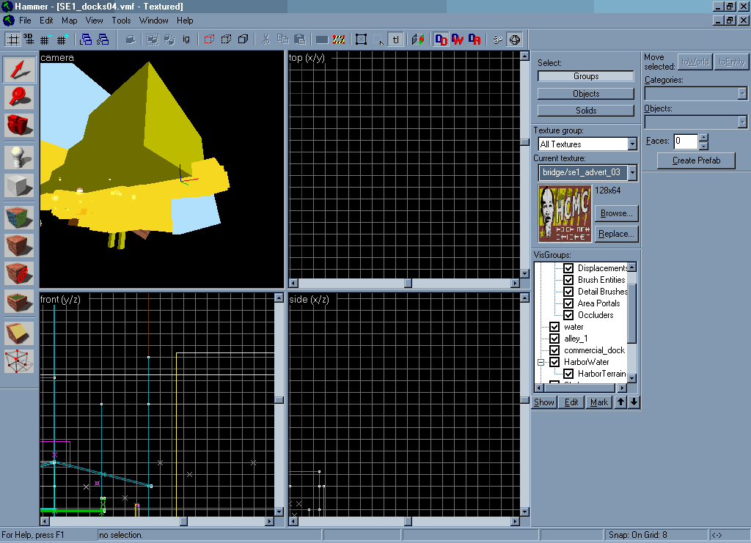Click the Browse... texture button

click(x=616, y=213)
